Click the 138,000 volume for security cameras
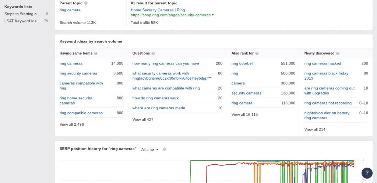This screenshot has height=183, width=377. tap(288, 93)
